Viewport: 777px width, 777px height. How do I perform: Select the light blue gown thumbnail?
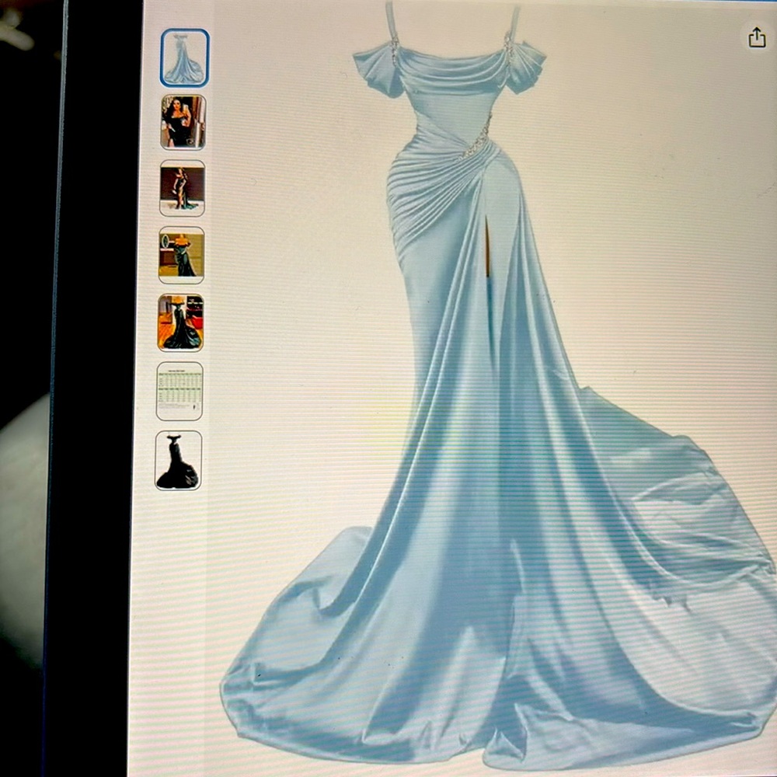pyautogui.click(x=185, y=58)
